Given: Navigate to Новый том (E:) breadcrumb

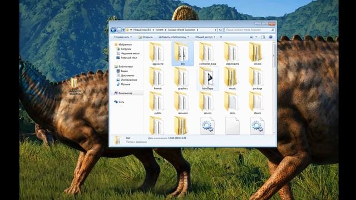Looking at the screenshot, I should tap(142, 30).
